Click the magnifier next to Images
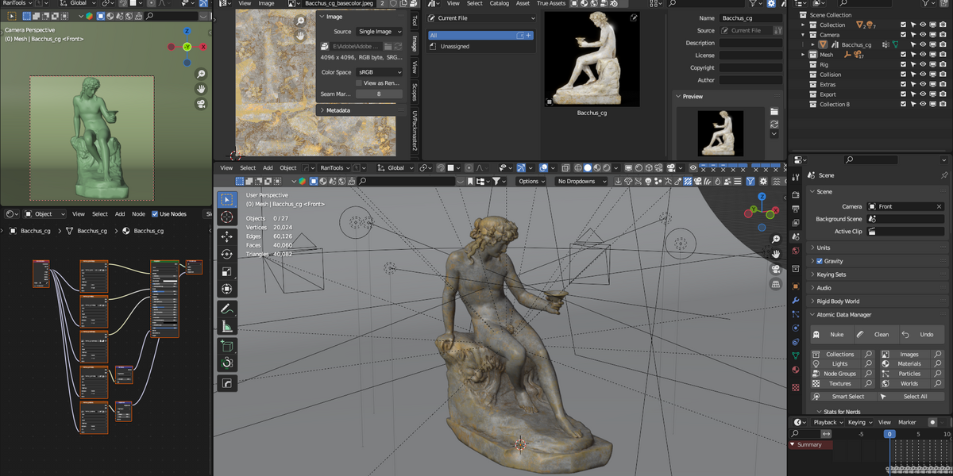This screenshot has height=476, width=953. [936, 355]
